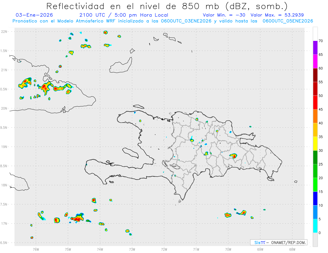Click the 74W longitude axis label
Screen dimensions: 328x253
click(100, 249)
